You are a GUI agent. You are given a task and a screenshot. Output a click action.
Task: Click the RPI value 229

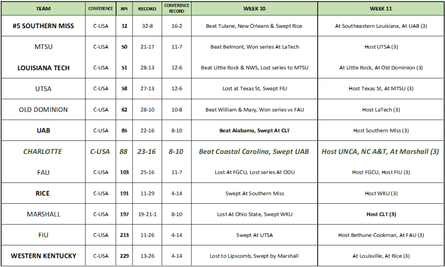(124, 256)
